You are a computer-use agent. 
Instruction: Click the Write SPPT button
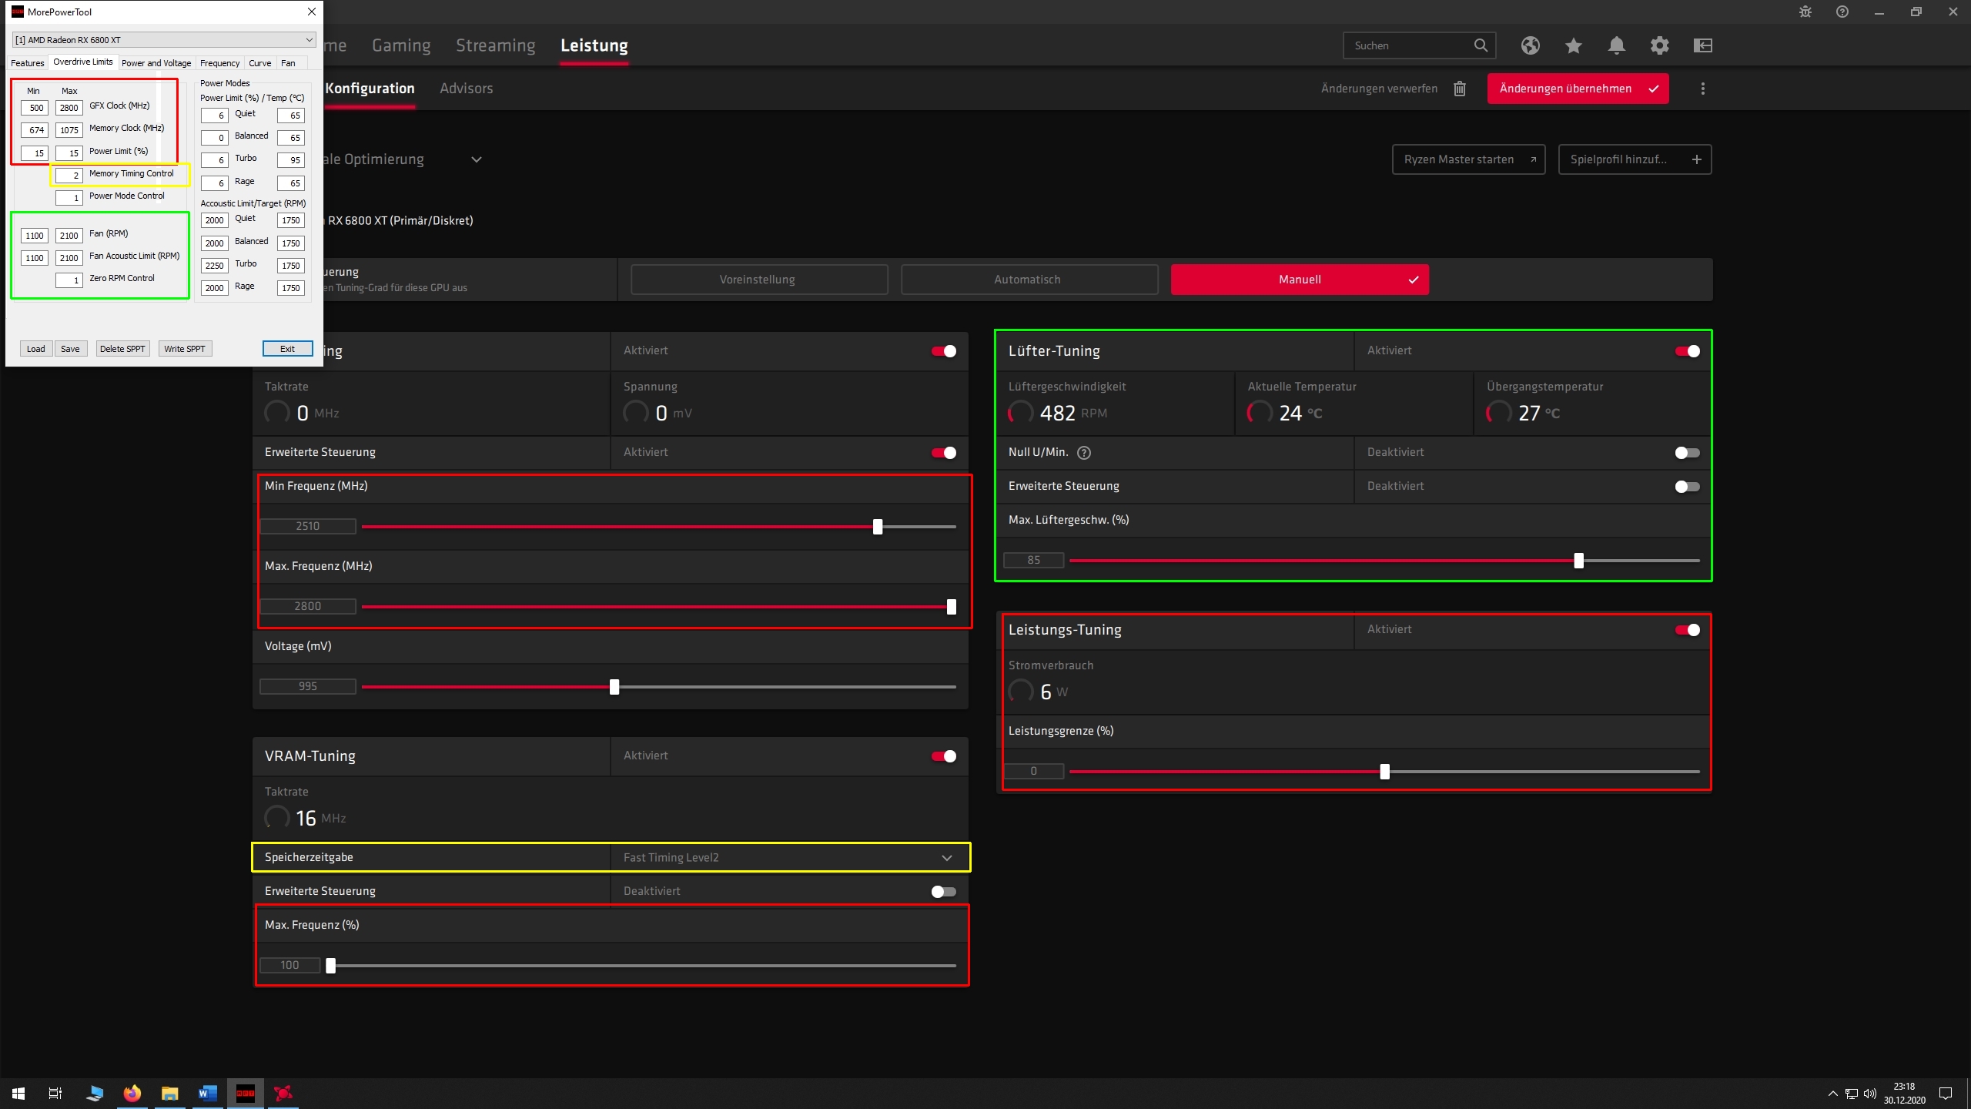coord(185,349)
